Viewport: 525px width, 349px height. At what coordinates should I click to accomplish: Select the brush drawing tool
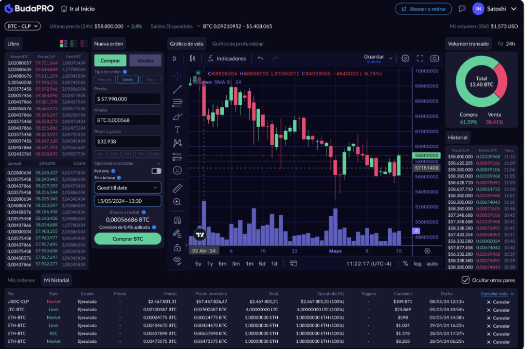[177, 116]
